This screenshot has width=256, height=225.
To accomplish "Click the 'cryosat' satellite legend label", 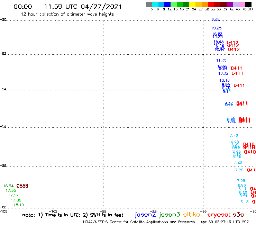I will (219, 215).
